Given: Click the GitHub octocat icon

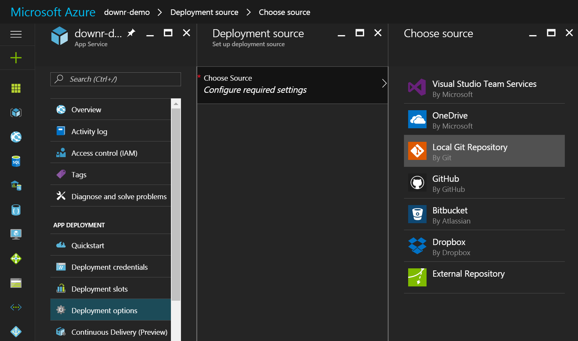Looking at the screenshot, I should click(x=417, y=182).
